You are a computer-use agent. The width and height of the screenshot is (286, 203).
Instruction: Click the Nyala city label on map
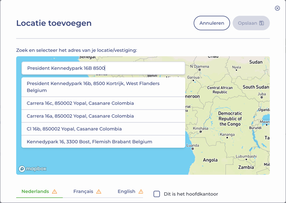tap(236, 67)
